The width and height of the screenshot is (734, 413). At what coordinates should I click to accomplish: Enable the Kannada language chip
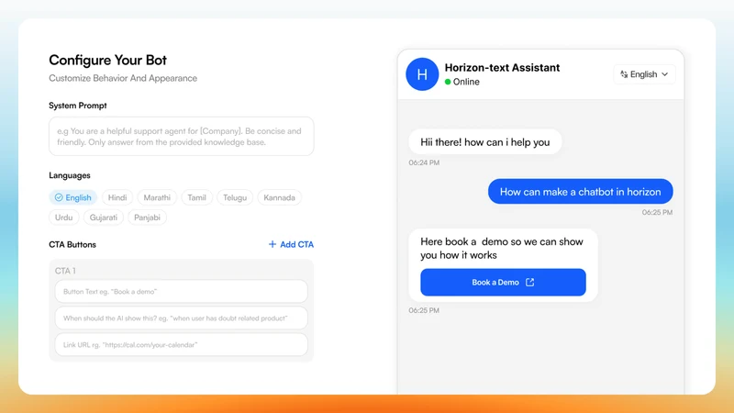click(279, 197)
